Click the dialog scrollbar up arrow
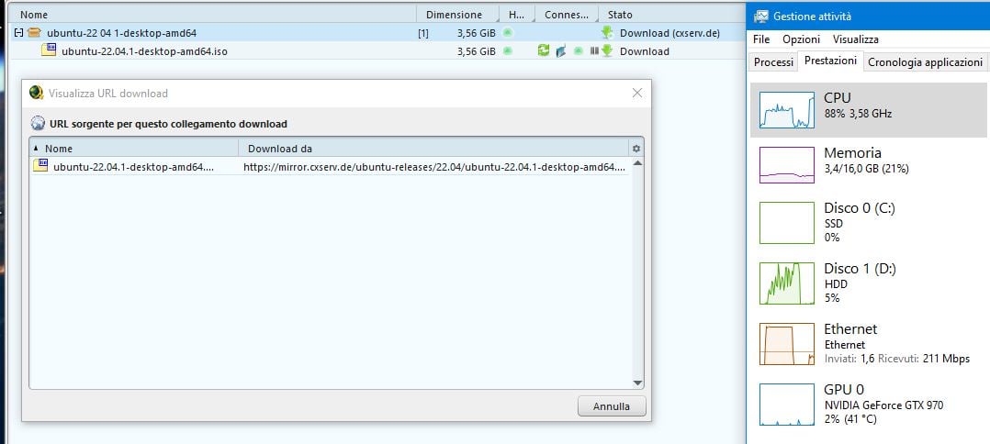 (x=637, y=163)
